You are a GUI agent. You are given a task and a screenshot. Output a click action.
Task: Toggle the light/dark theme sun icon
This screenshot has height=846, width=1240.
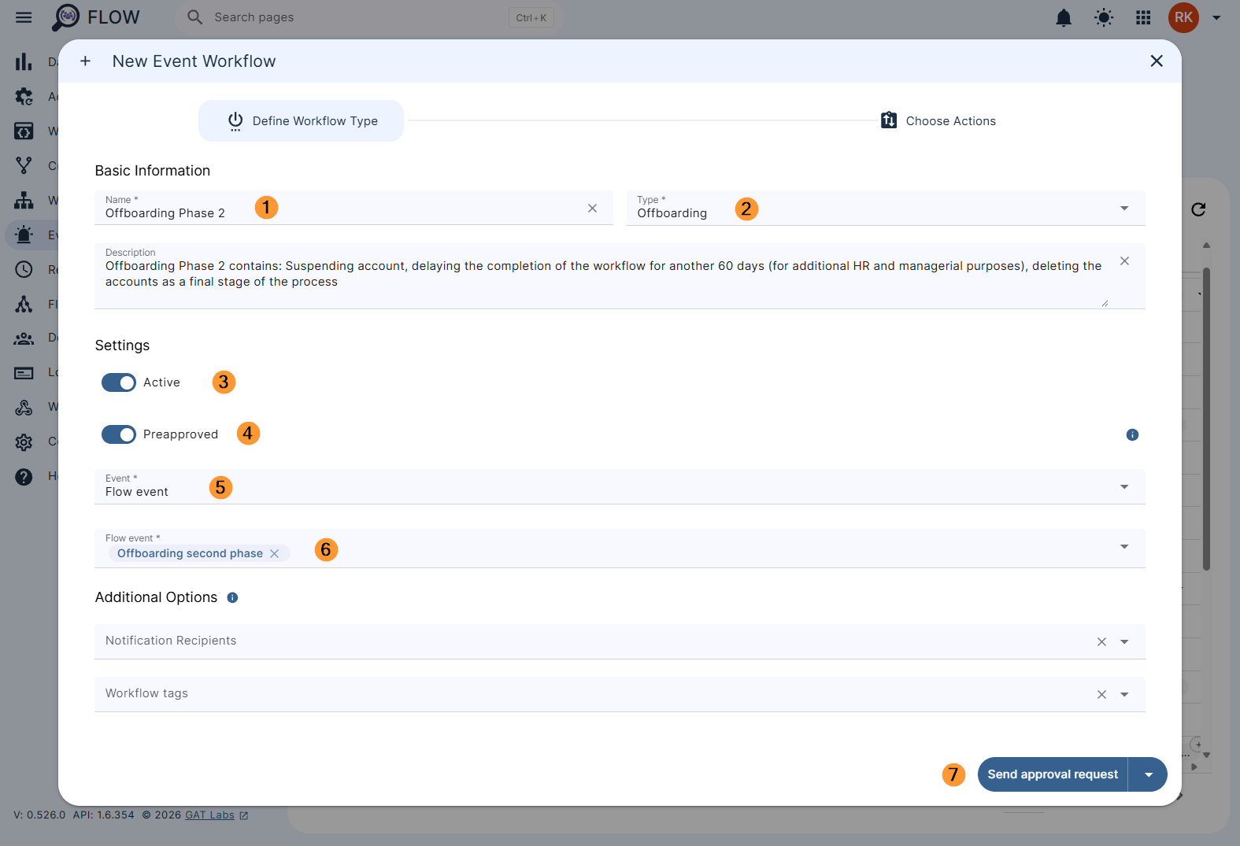click(1104, 17)
